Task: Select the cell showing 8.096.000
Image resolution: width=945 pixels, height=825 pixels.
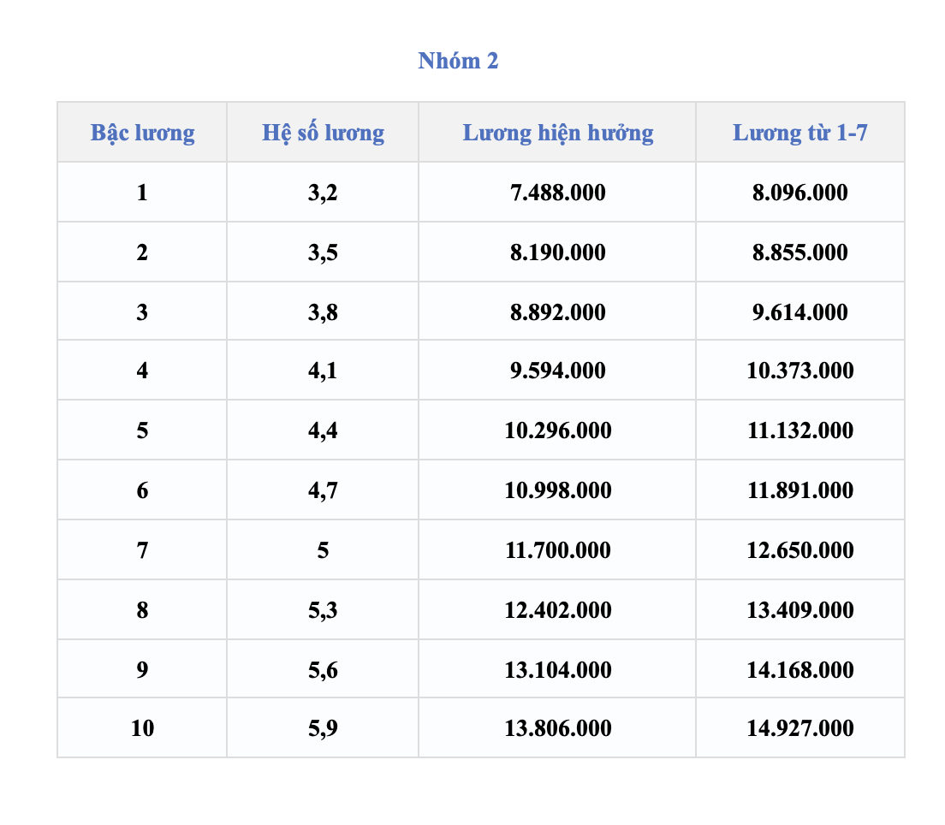Action: tap(799, 193)
